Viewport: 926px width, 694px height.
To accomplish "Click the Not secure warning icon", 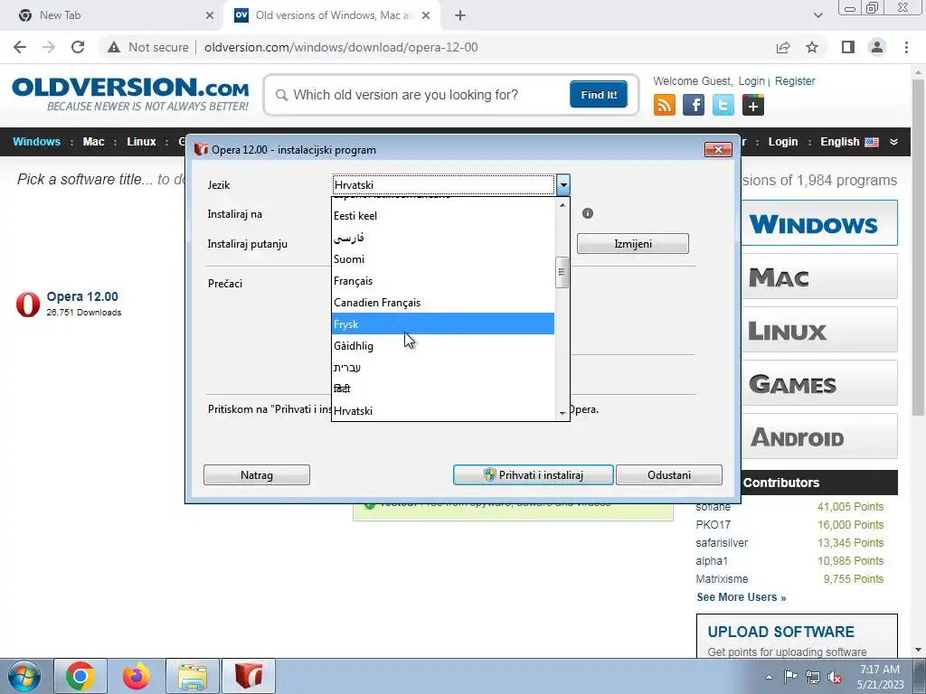I will pyautogui.click(x=113, y=47).
